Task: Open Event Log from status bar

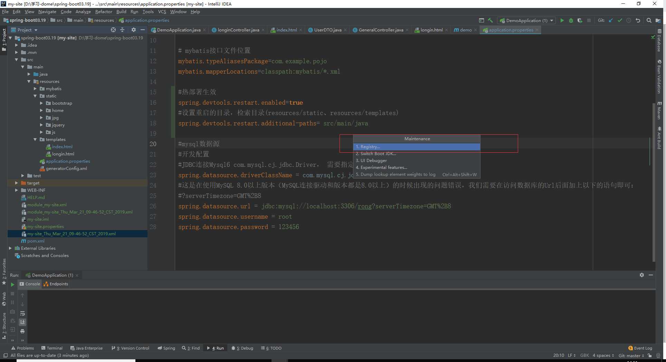Action: click(x=640, y=348)
